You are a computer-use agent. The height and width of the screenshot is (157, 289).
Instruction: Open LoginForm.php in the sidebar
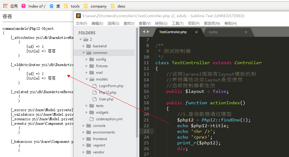pos(111,86)
